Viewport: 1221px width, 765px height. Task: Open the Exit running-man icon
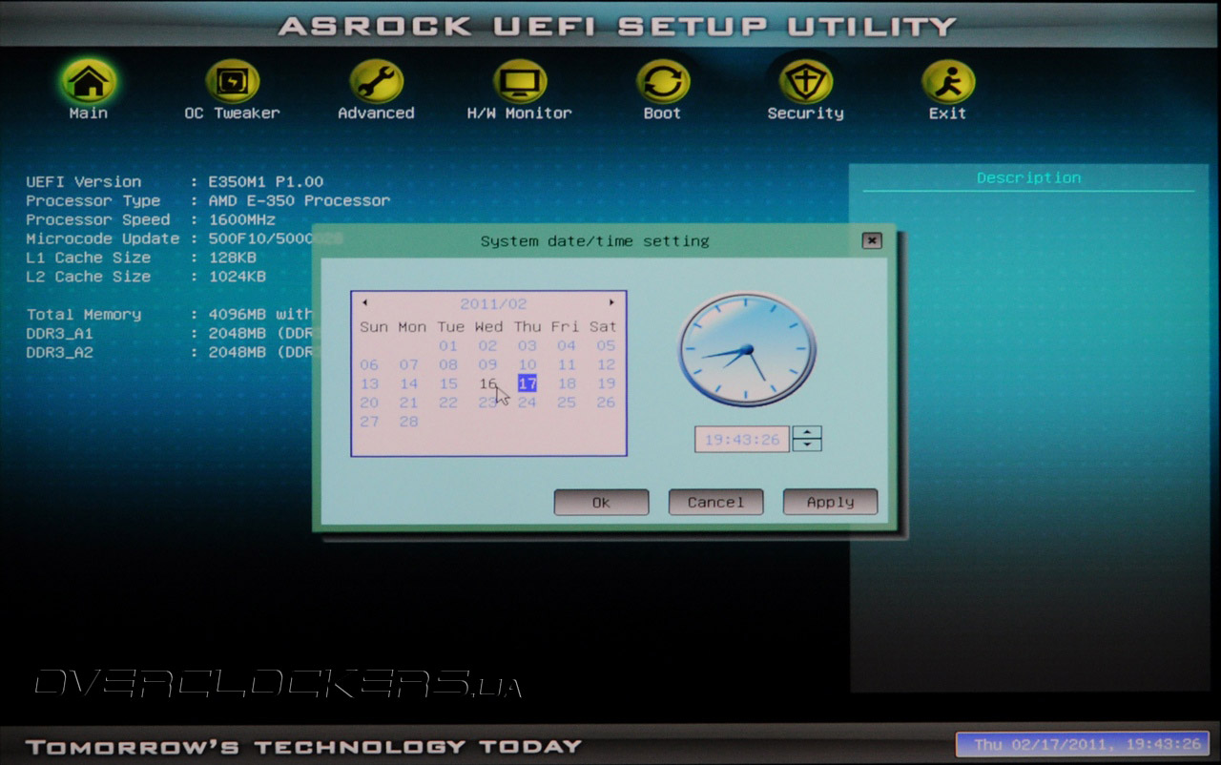947,82
